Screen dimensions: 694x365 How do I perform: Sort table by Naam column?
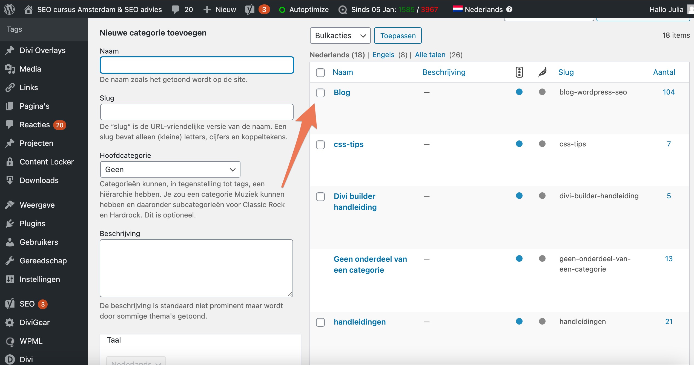tap(343, 72)
